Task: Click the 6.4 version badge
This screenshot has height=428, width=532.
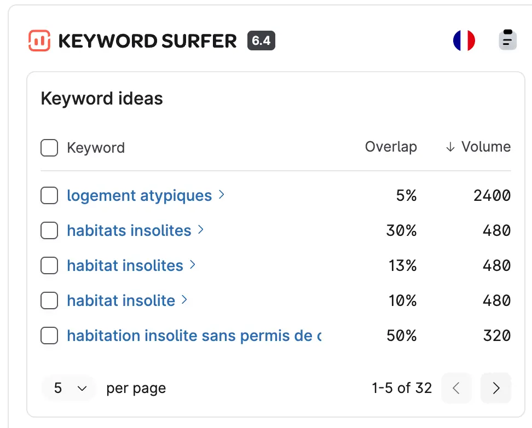Action: tap(261, 40)
